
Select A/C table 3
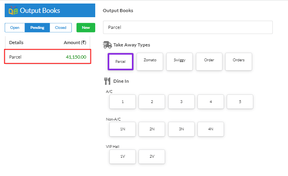click(181, 101)
